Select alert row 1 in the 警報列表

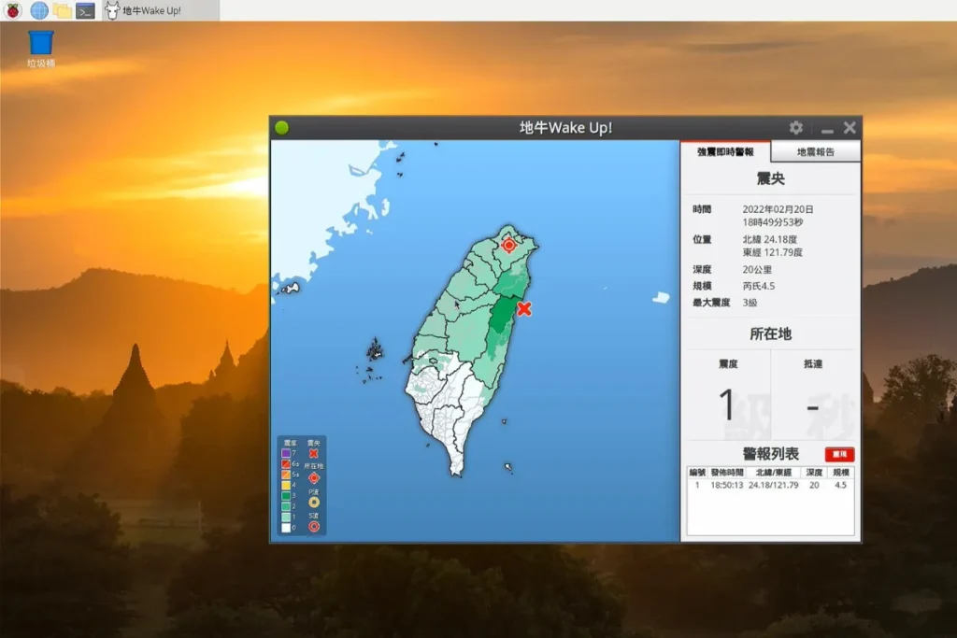[769, 485]
